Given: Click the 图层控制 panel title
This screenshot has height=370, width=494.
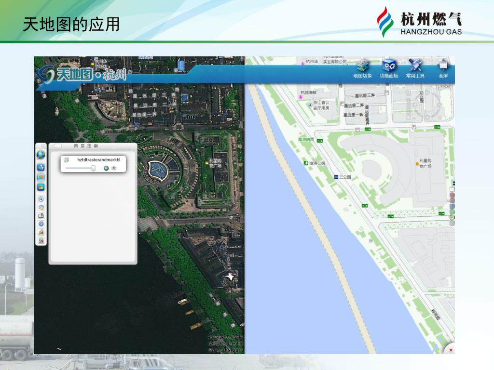Looking at the screenshot, I should pyautogui.click(x=86, y=146).
